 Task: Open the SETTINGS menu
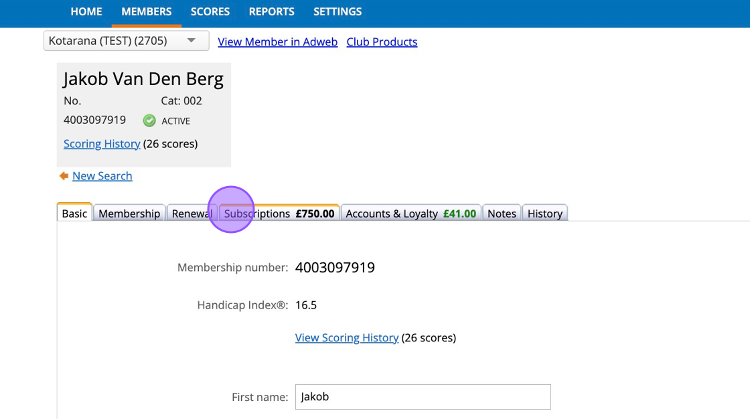coord(337,12)
